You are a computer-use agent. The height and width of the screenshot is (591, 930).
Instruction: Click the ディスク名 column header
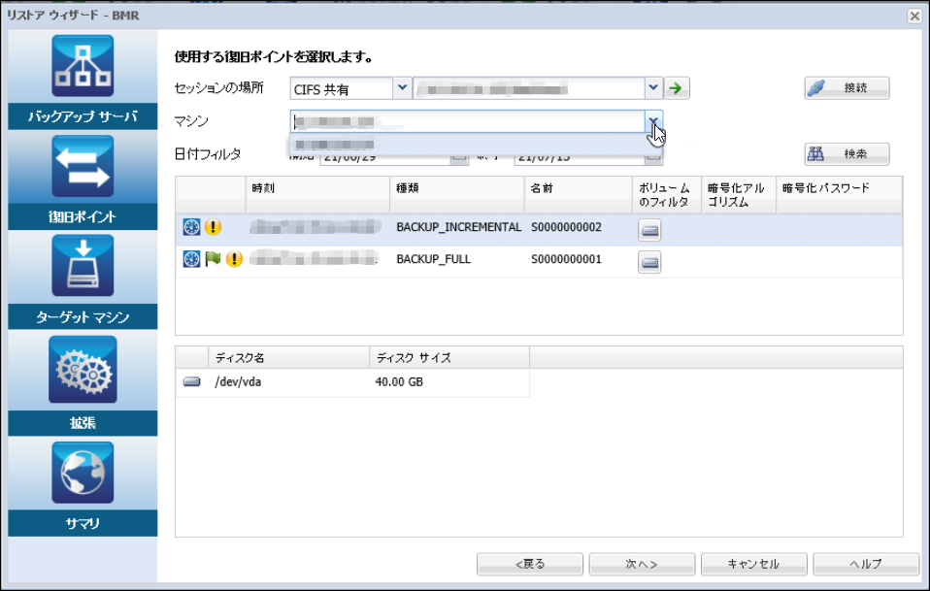289,357
